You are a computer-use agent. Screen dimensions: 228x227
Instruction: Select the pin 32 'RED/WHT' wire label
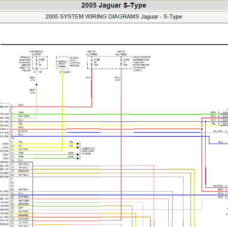click(x=23, y=219)
